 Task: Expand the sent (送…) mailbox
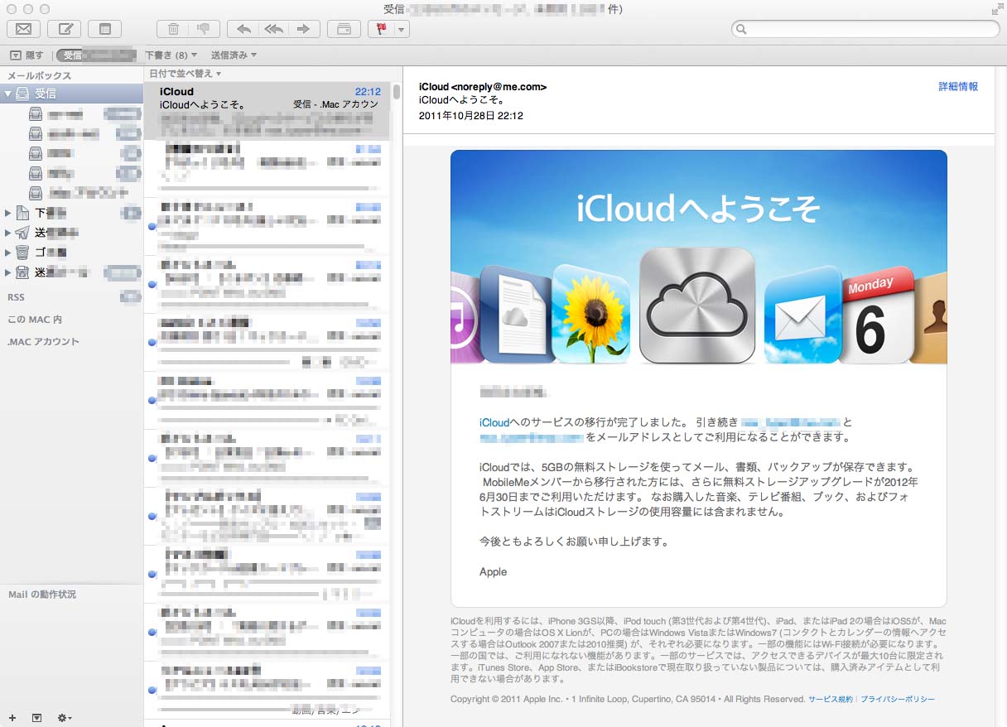click(8, 233)
